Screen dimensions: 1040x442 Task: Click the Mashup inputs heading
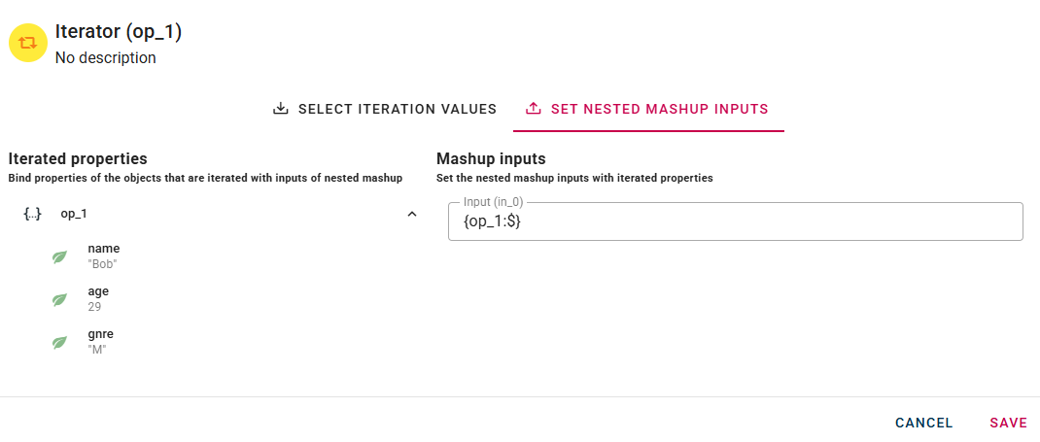pyautogui.click(x=491, y=158)
